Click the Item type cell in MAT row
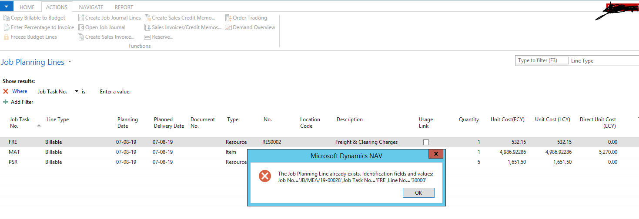 point(231,152)
